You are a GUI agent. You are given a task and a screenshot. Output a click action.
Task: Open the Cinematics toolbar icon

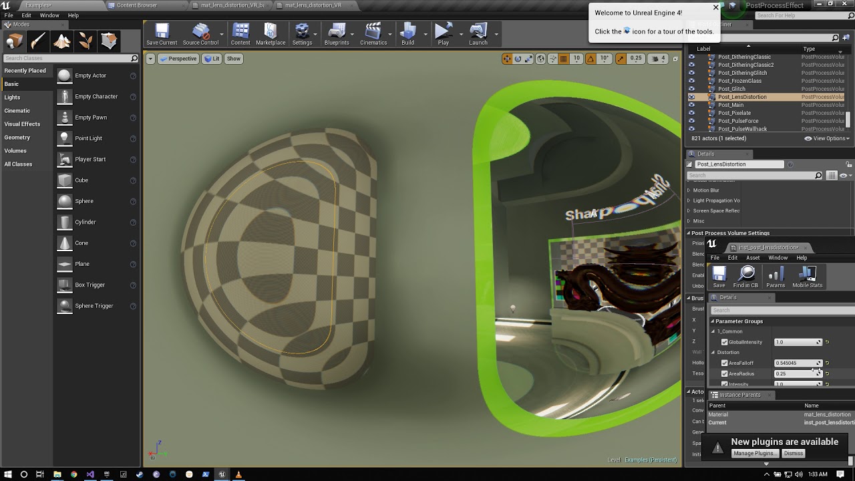[373, 35]
